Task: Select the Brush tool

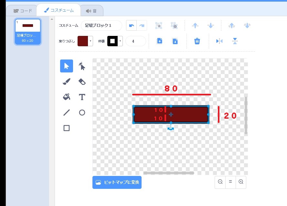Action: click(x=67, y=82)
